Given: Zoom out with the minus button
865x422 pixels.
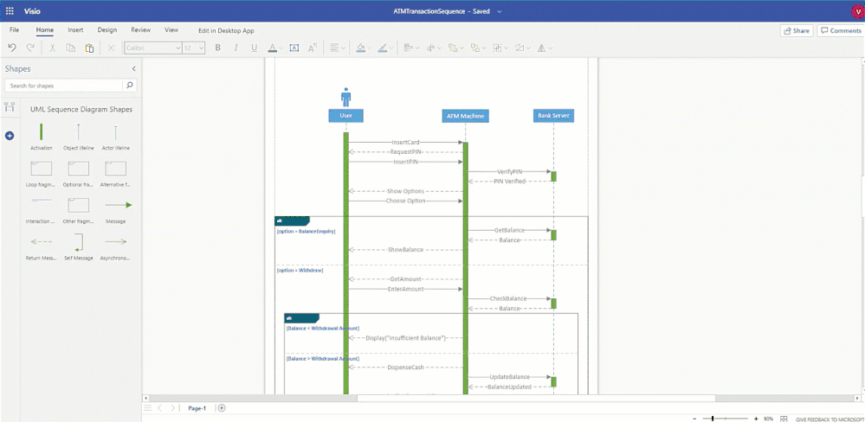Looking at the screenshot, I should point(694,419).
